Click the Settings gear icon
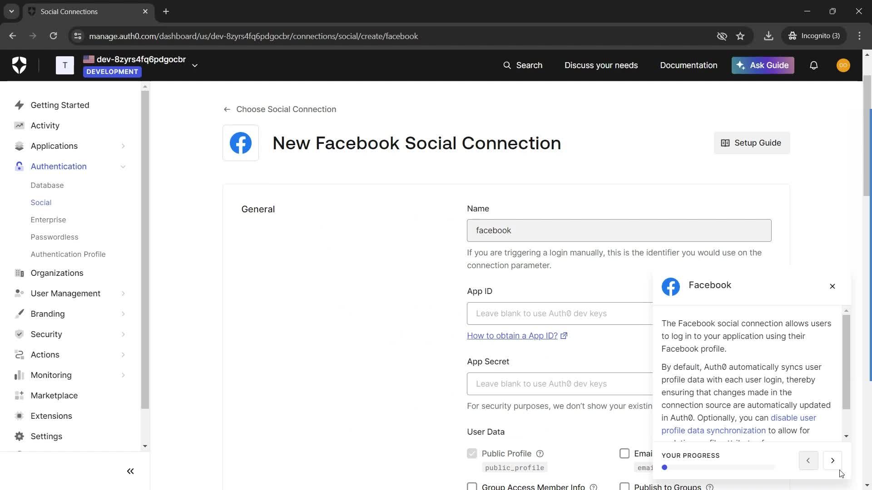Viewport: 872px width, 490px height. (x=19, y=436)
